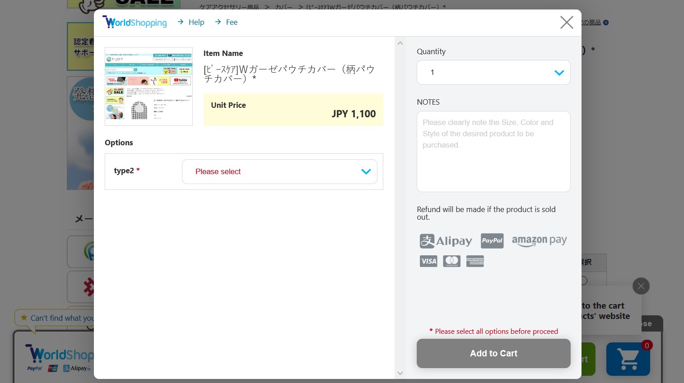Click the Alipay payment logo
This screenshot has height=383, width=684.
446,241
